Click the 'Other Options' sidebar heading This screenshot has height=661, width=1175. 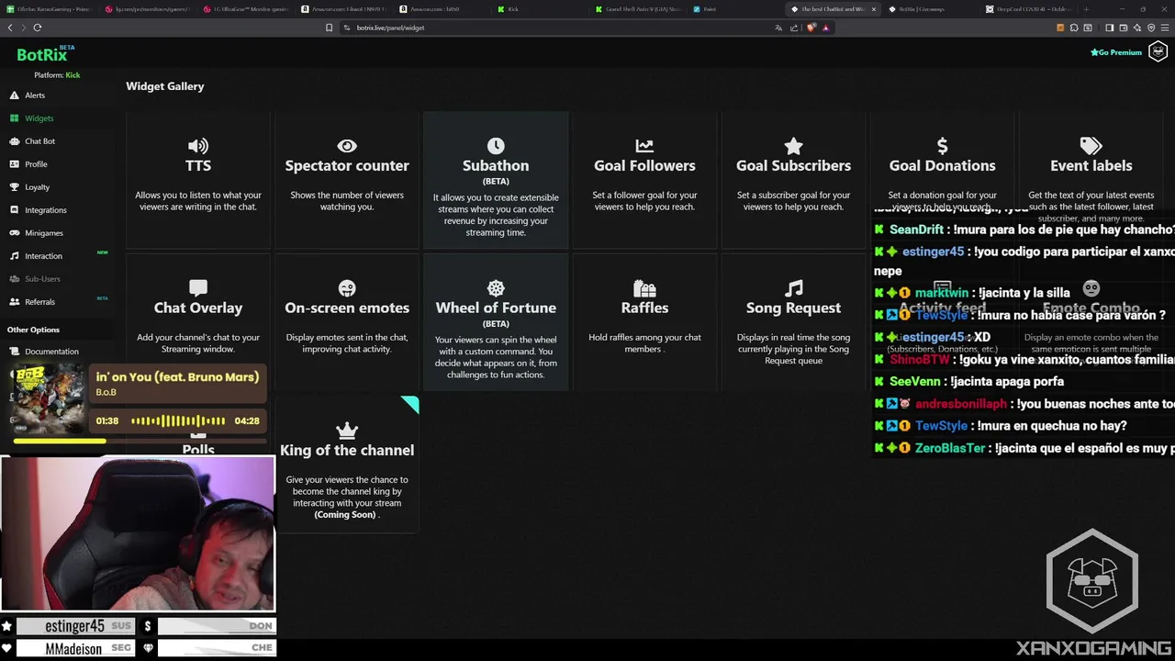(33, 330)
